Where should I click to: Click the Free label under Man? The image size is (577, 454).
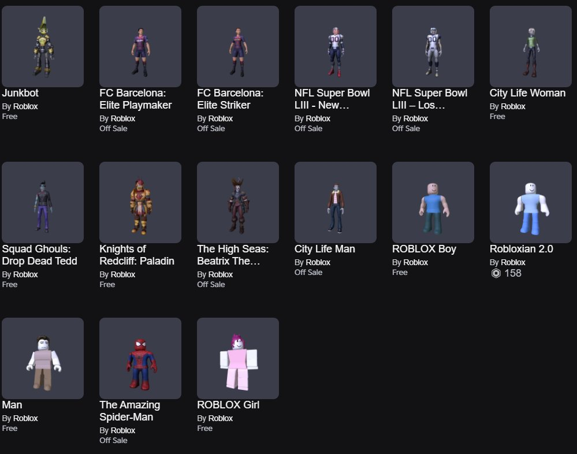[x=10, y=429]
